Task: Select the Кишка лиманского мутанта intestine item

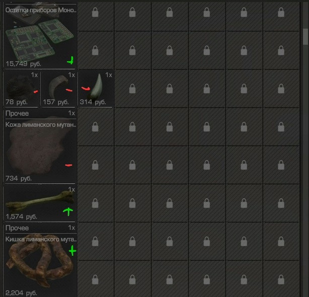Action: (40, 260)
